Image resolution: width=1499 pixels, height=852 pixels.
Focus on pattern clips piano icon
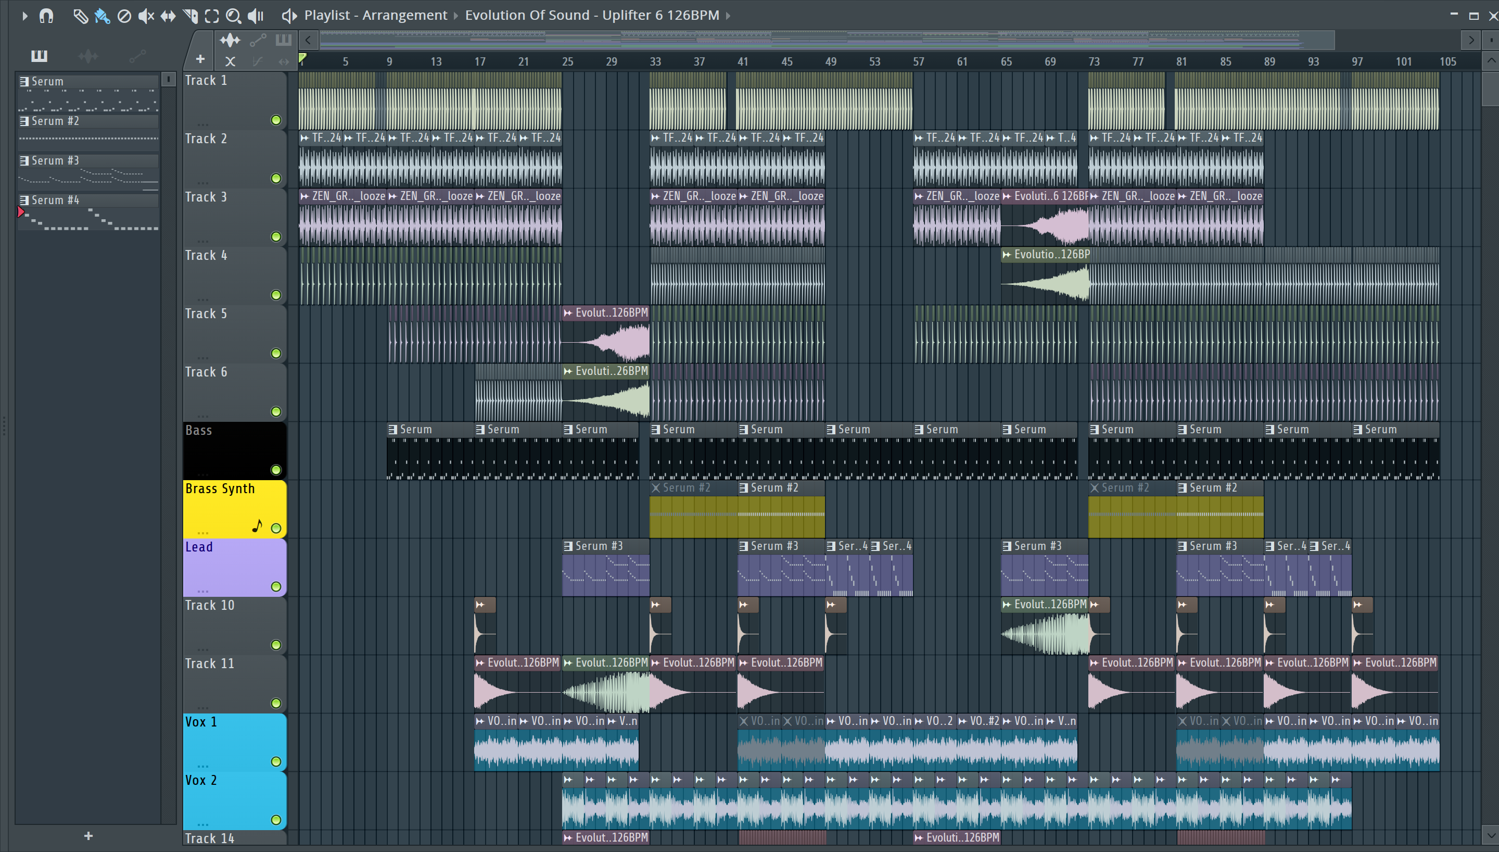284,41
